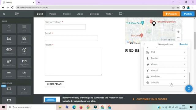Switch to the Build tab
Viewport: 196px width, 110px height.
[x=40, y=14]
